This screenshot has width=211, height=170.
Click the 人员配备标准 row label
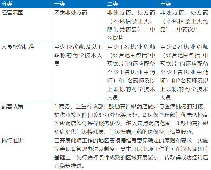pos(18,47)
